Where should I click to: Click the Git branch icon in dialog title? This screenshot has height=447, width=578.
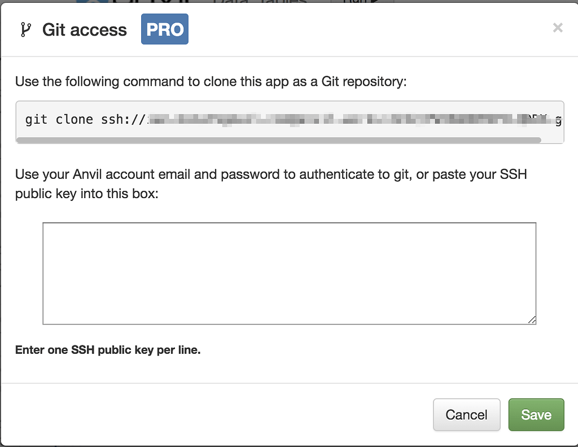pos(25,29)
